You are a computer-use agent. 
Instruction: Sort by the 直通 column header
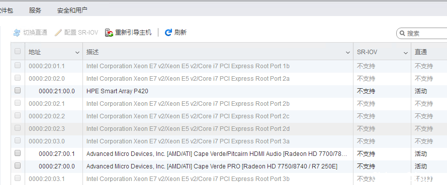coord(421,52)
